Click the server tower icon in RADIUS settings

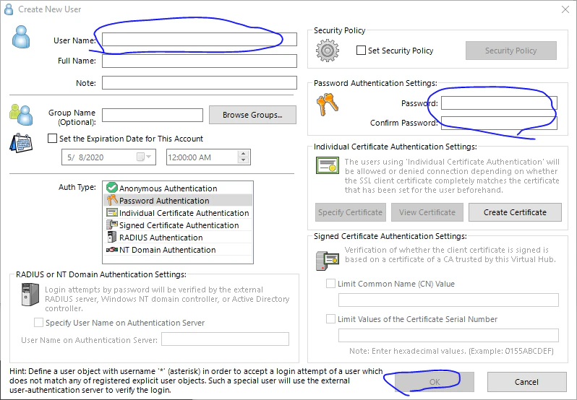(x=30, y=295)
